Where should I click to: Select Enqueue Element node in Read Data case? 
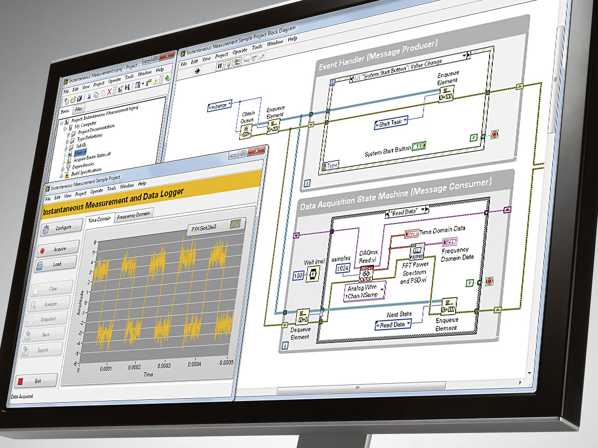pyautogui.click(x=449, y=306)
